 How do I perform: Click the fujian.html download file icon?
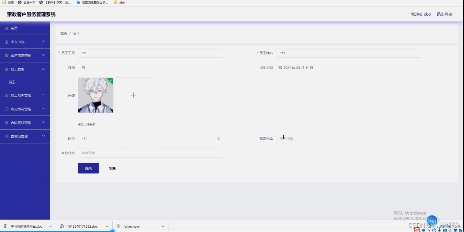(x=118, y=226)
